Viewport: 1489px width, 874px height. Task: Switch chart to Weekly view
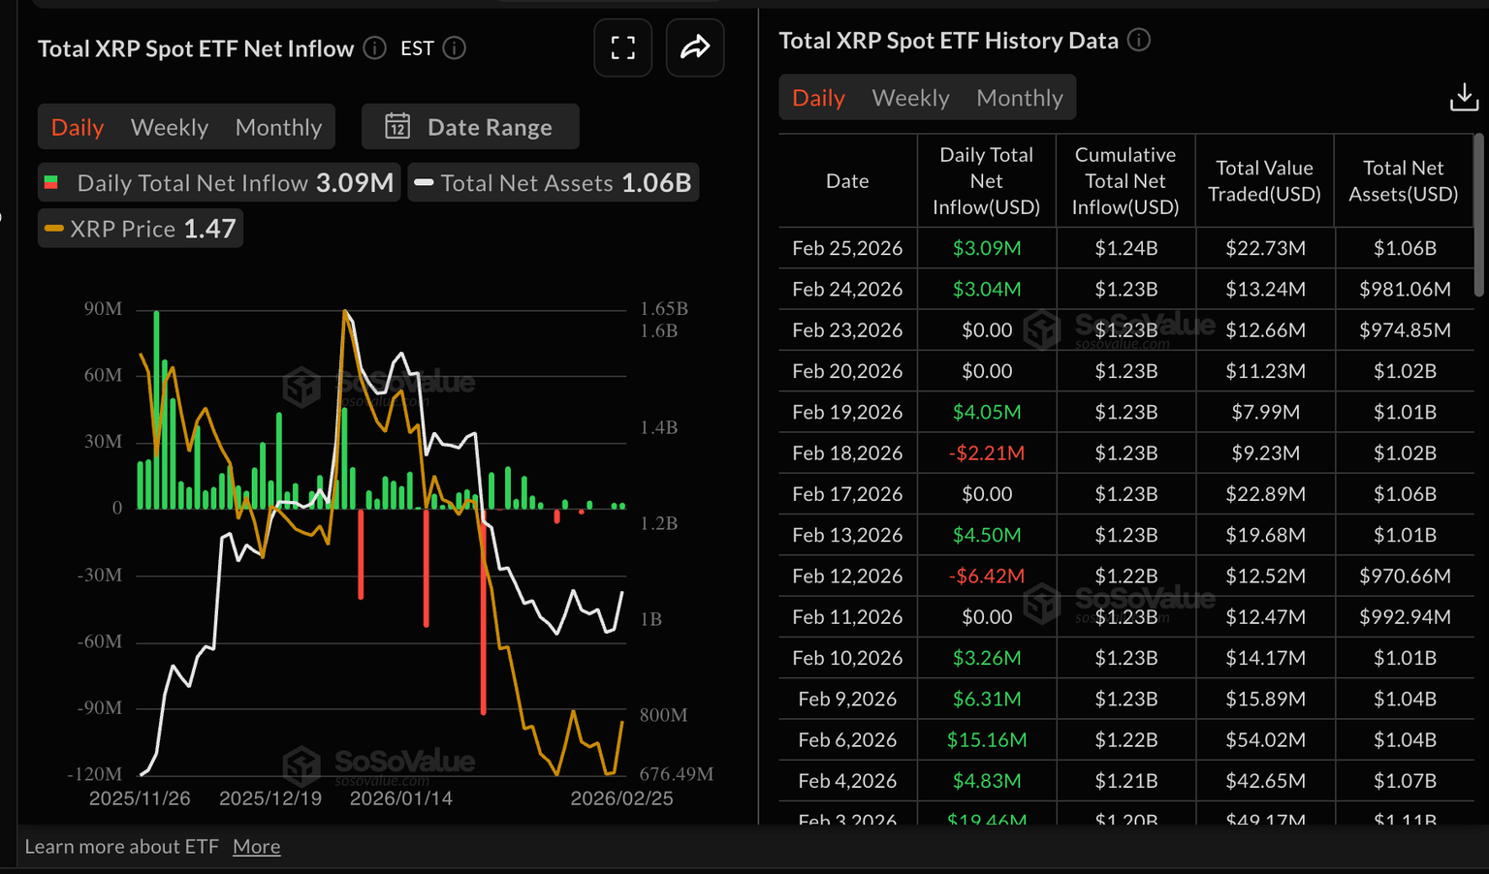[170, 127]
